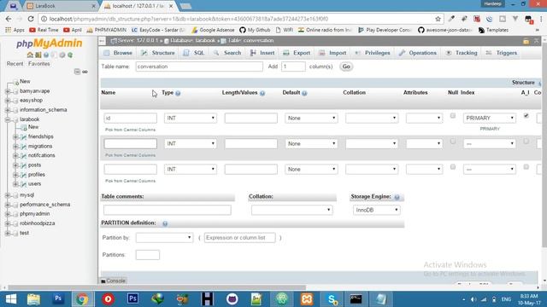Bookmark page with star icon
547x307 pixels.
coord(438,19)
